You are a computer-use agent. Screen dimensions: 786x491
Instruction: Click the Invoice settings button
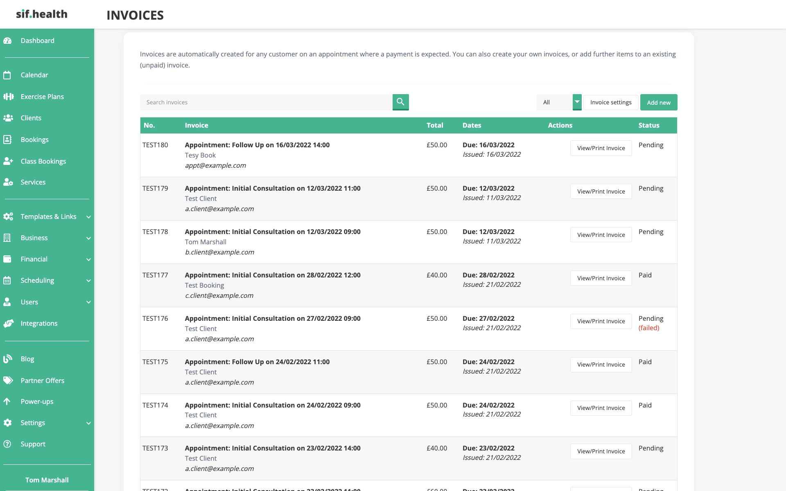tap(611, 102)
